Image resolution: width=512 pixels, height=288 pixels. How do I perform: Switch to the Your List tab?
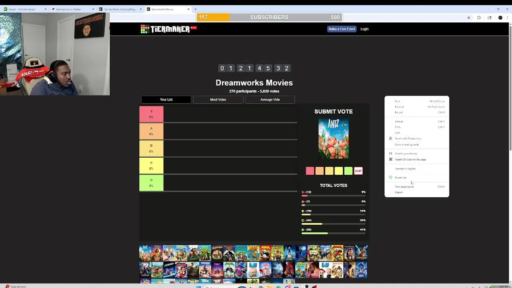coord(166,100)
